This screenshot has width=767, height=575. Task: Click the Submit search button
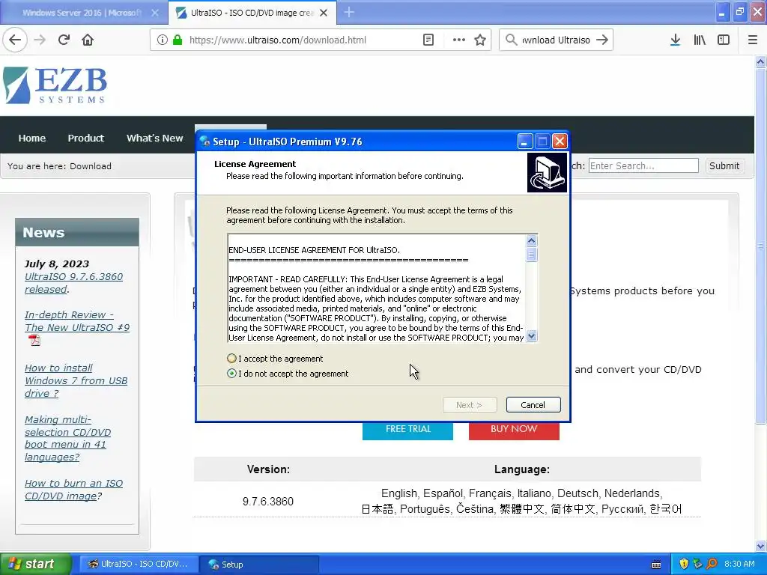click(x=724, y=165)
